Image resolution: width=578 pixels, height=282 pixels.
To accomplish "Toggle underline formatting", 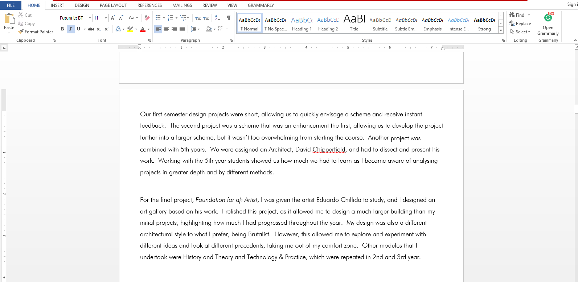I will pos(78,29).
